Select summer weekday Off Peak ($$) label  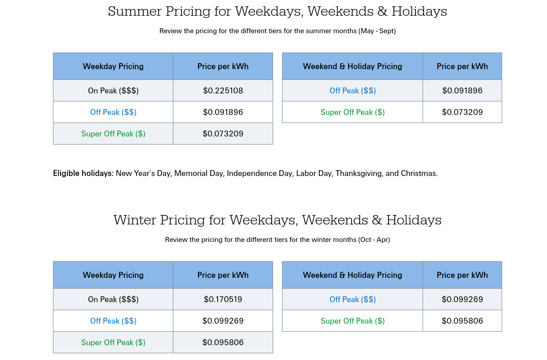(113, 112)
